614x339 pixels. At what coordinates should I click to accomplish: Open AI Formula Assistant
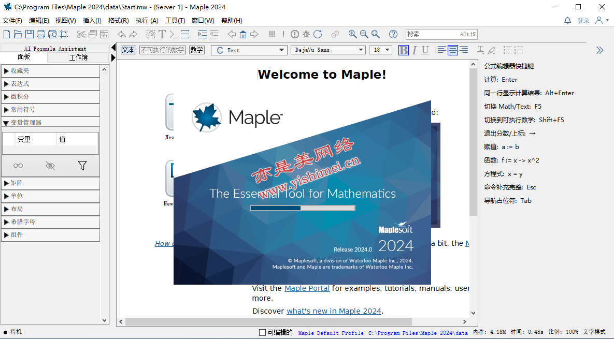click(x=55, y=48)
